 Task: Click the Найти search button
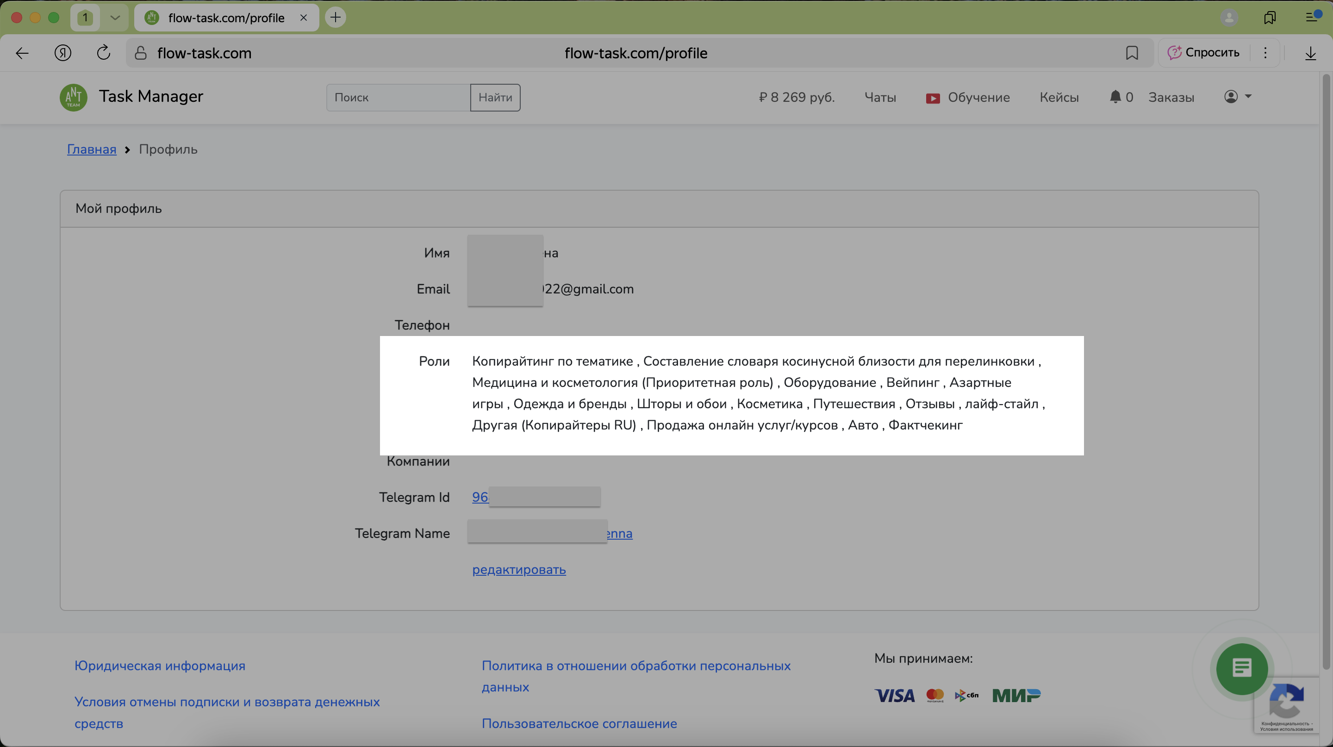[x=495, y=97]
